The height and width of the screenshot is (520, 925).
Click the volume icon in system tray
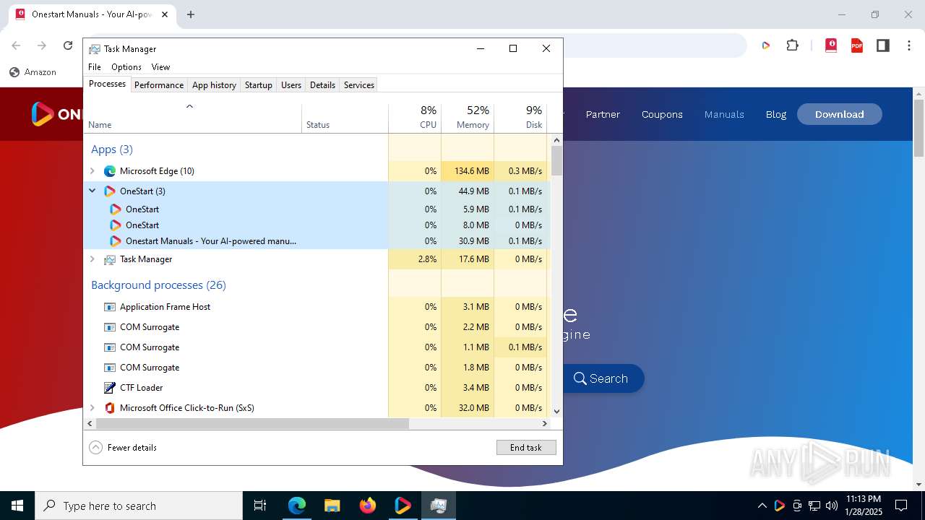coord(831,506)
